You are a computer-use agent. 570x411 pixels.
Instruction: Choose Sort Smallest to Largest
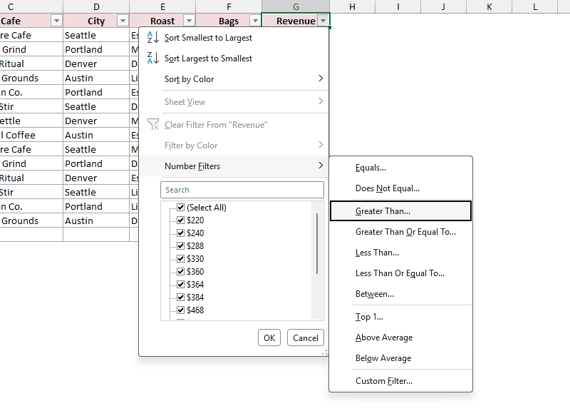[234, 38]
